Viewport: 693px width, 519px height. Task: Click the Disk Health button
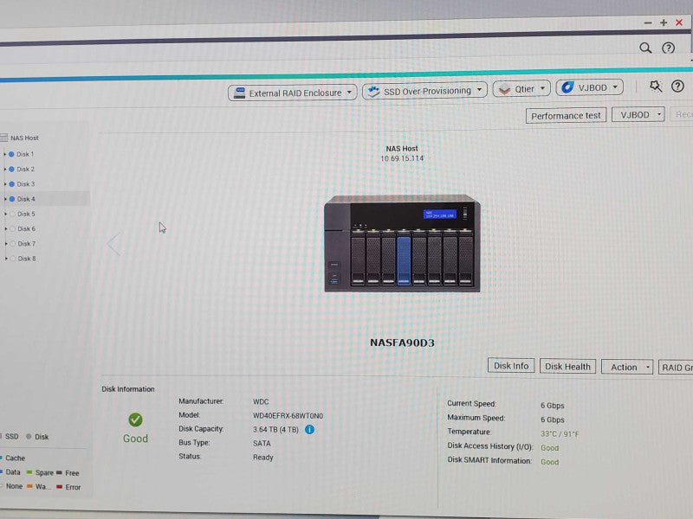tap(567, 366)
